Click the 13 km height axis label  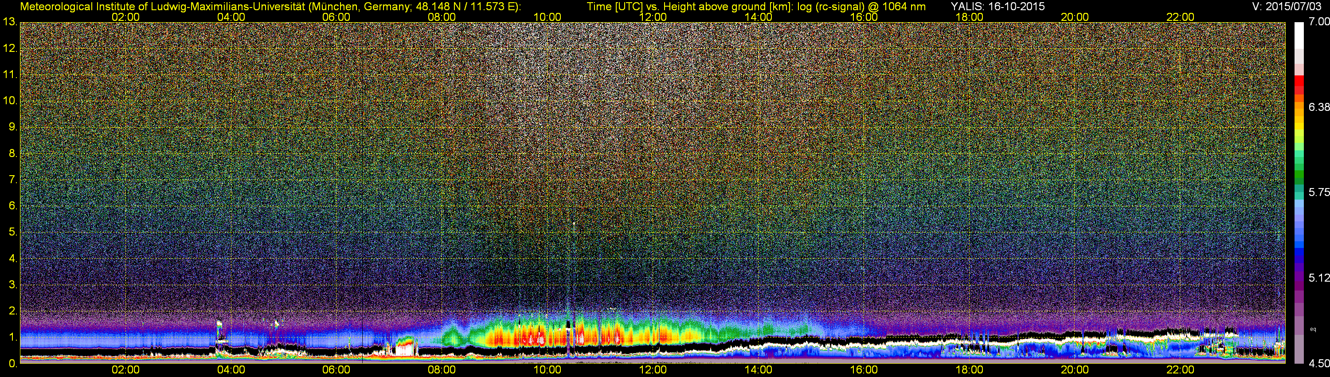[10, 22]
